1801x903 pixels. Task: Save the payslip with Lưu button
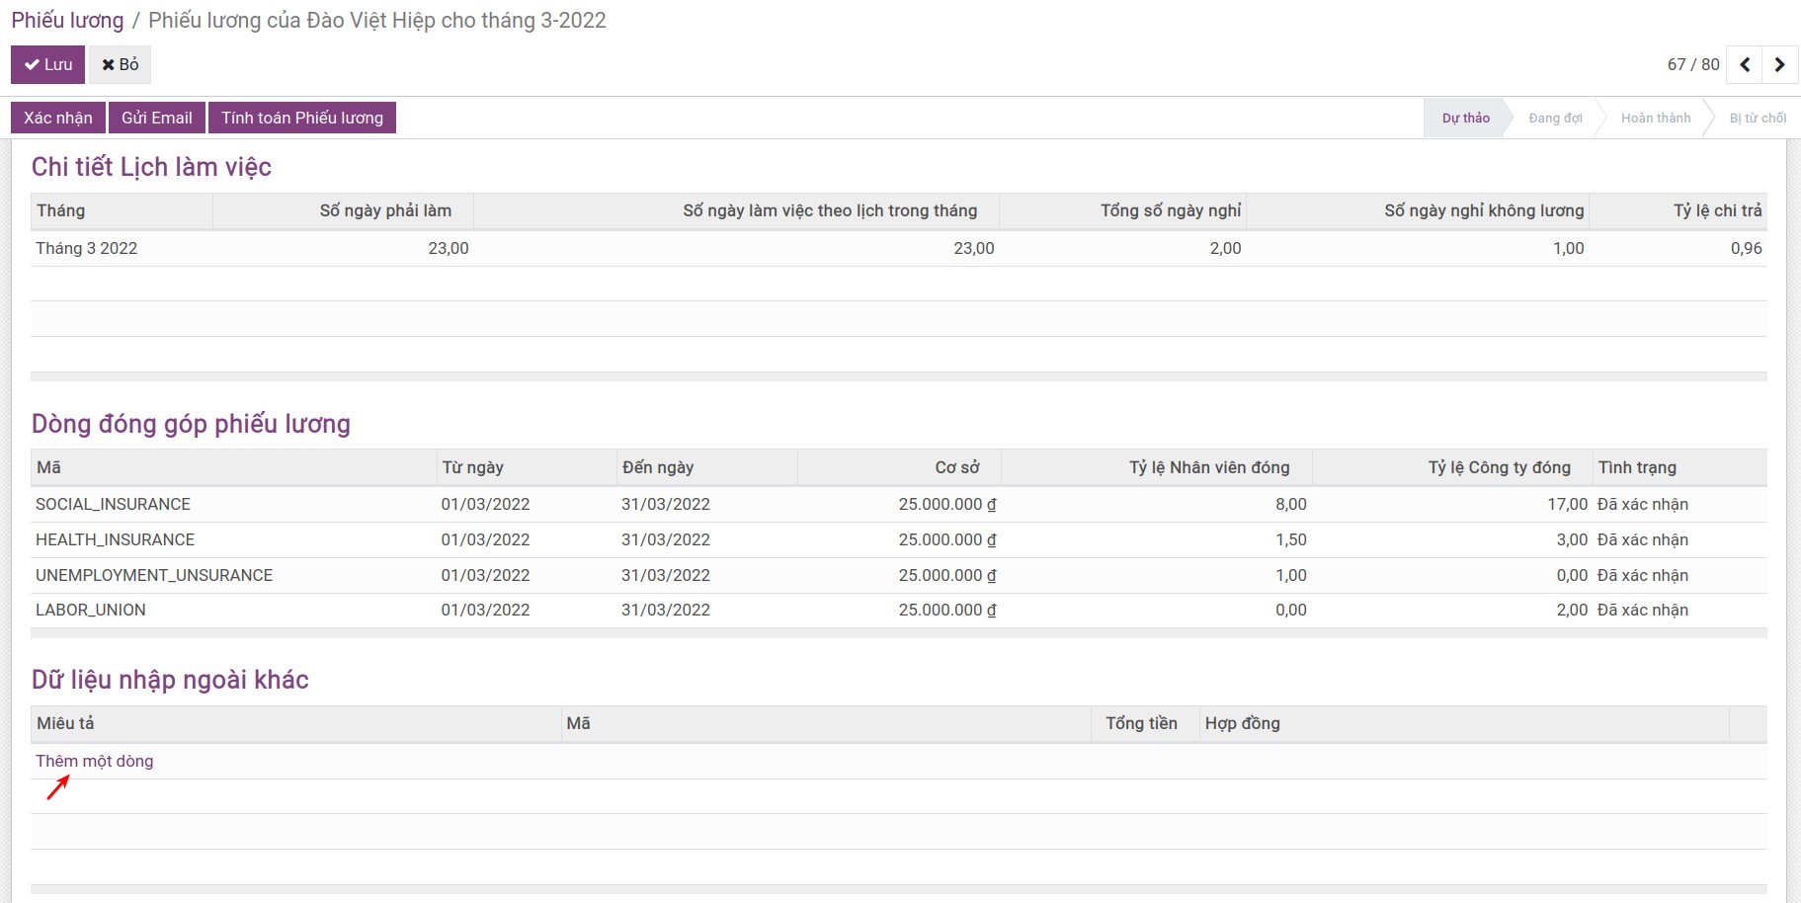point(48,65)
